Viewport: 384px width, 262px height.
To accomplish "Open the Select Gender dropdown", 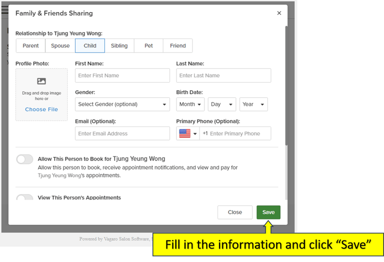I will (122, 104).
